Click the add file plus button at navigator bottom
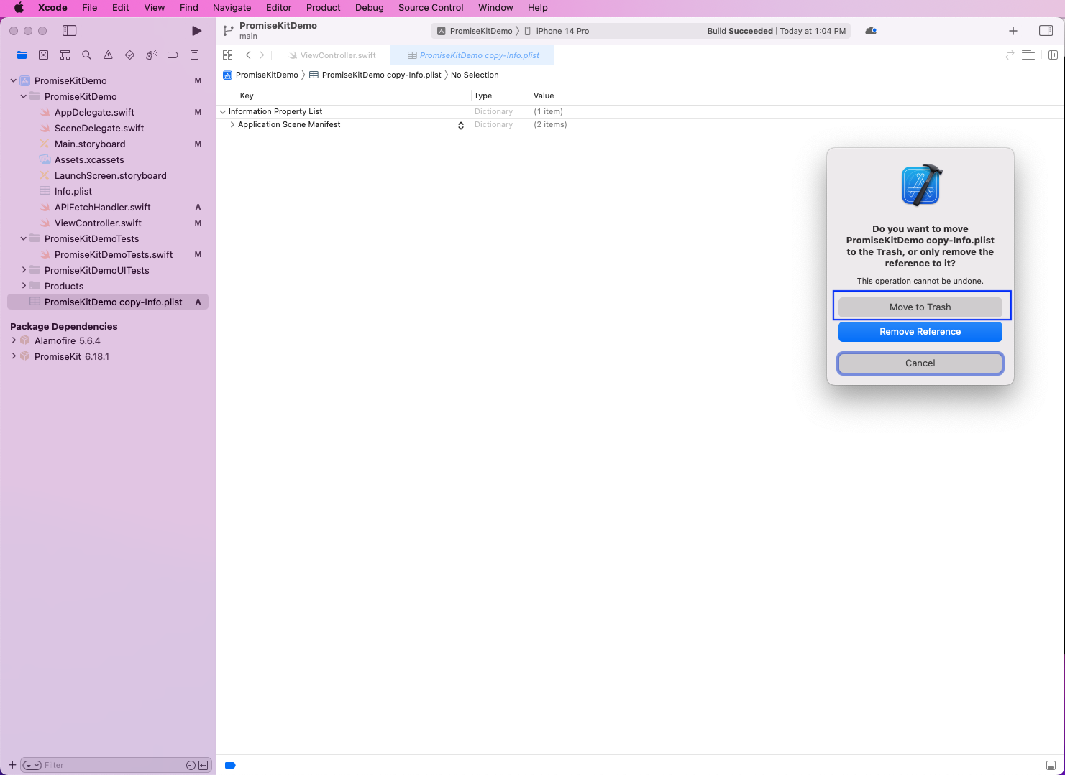Viewport: 1065px width, 775px height. pyautogui.click(x=12, y=765)
